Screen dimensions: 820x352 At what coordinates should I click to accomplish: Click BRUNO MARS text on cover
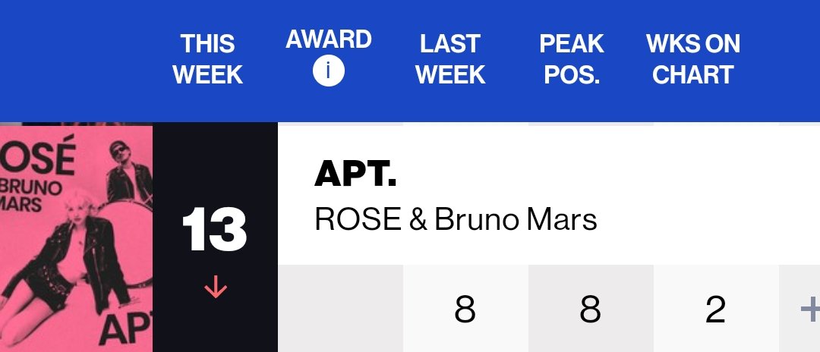[30, 196]
